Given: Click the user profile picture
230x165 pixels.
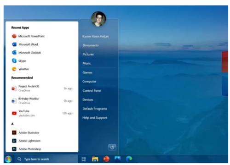Looking at the screenshot, I should (98, 19).
